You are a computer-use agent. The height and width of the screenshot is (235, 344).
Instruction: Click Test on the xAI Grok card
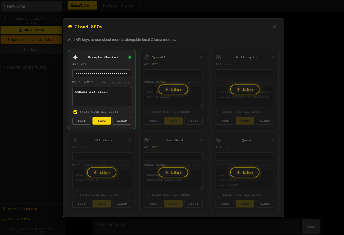pyautogui.click(x=82, y=204)
